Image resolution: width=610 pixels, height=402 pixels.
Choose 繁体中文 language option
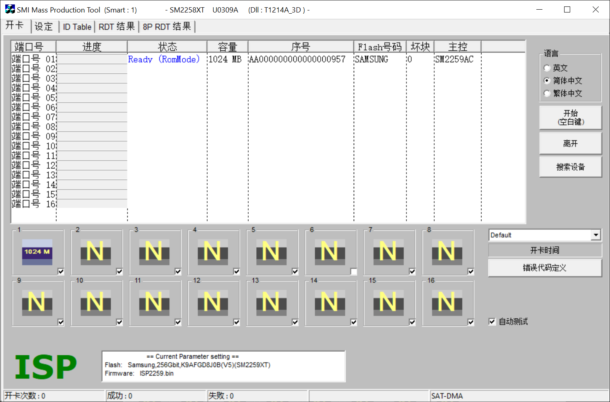(x=547, y=93)
